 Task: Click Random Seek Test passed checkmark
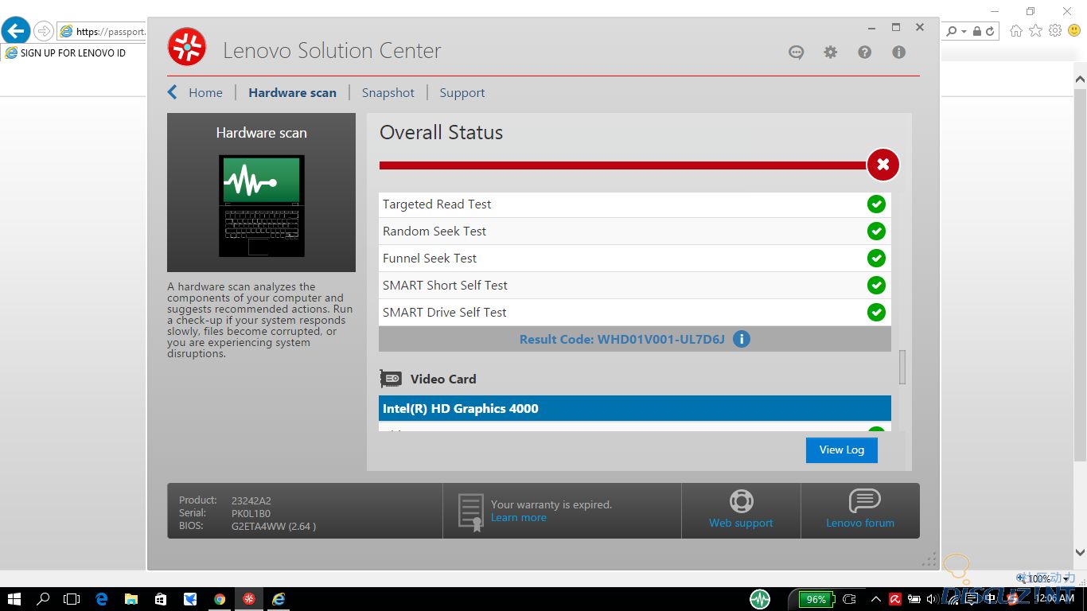tap(876, 232)
